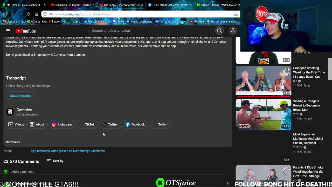Switch to the FIRST MULTI STREAM tab
Image resolution: width=332 pixels, height=187 pixels.
(x=170, y=5)
